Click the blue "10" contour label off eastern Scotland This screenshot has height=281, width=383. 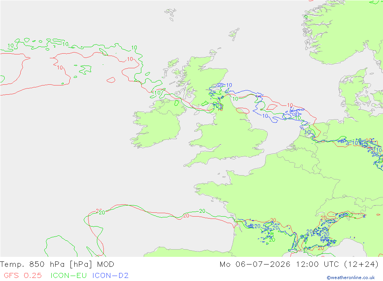coord(229,85)
